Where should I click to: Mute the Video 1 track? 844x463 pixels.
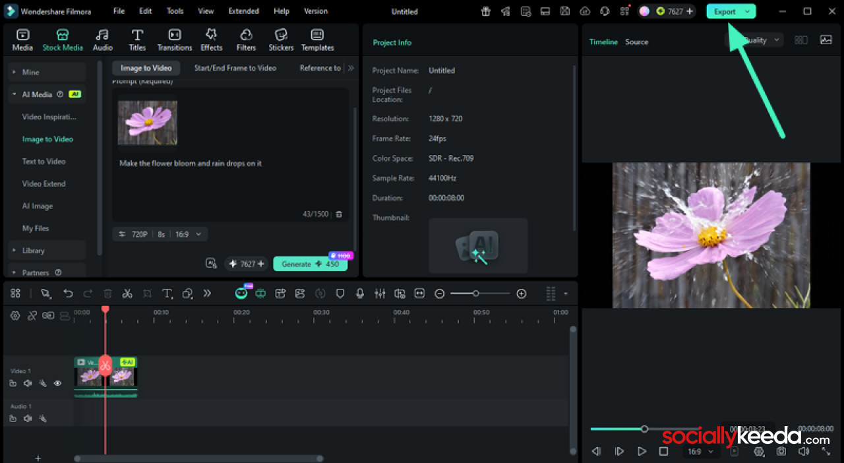click(x=28, y=383)
